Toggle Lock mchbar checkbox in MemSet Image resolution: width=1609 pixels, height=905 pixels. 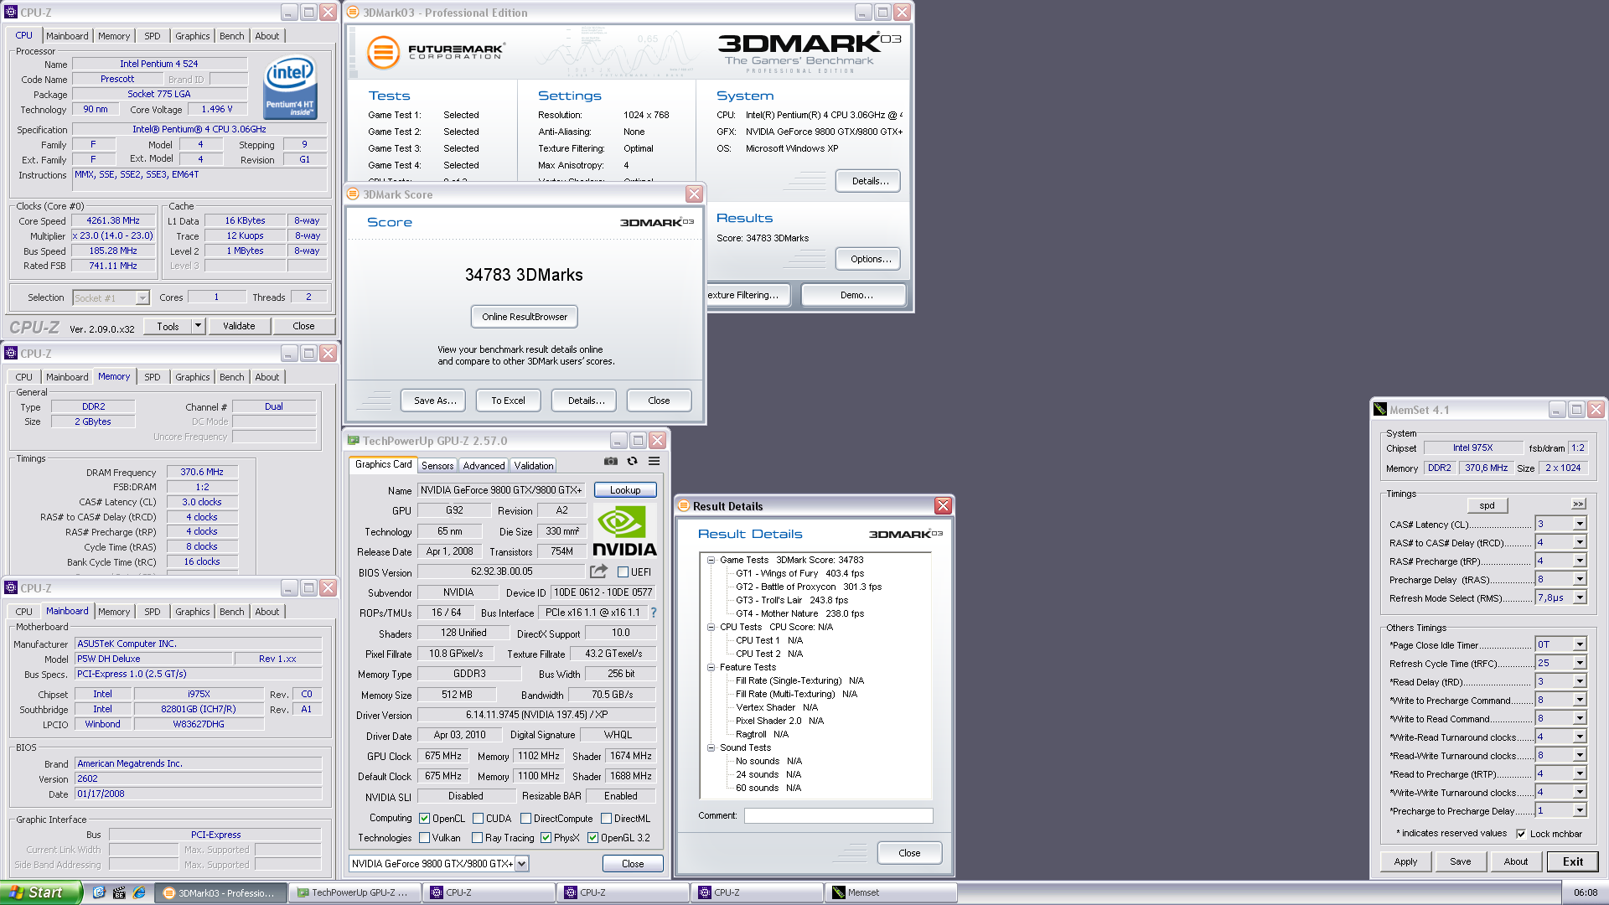pos(1521,834)
